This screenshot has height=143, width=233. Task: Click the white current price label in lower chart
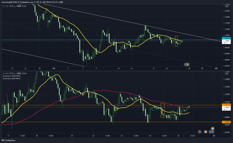226,108
